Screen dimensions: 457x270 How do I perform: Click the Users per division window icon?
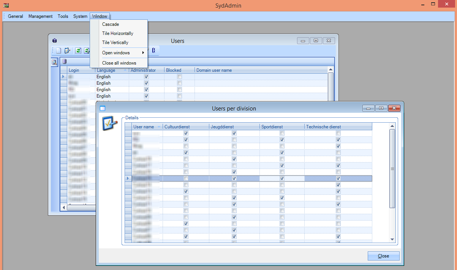pos(102,108)
